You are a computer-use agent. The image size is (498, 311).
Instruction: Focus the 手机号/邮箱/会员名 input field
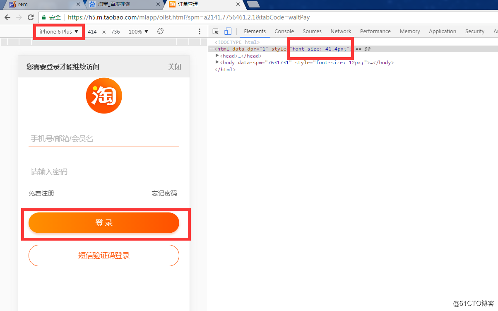(104, 139)
